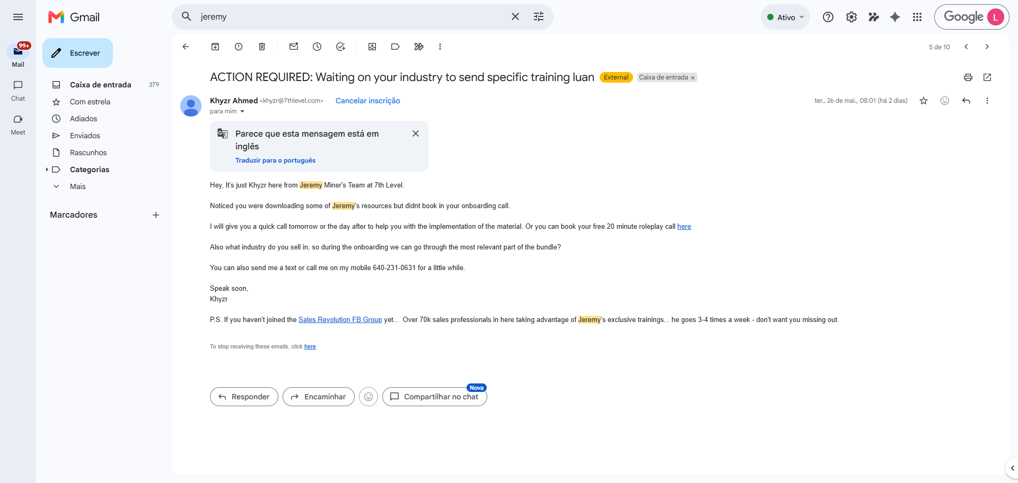Go back to the message list
Screen dimensions: 1018x483
(x=186, y=47)
